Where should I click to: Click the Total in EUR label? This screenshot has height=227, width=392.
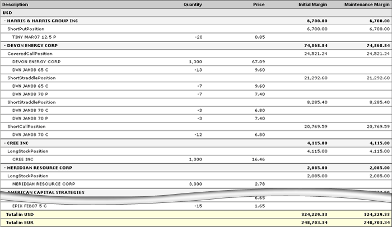coord(20,223)
